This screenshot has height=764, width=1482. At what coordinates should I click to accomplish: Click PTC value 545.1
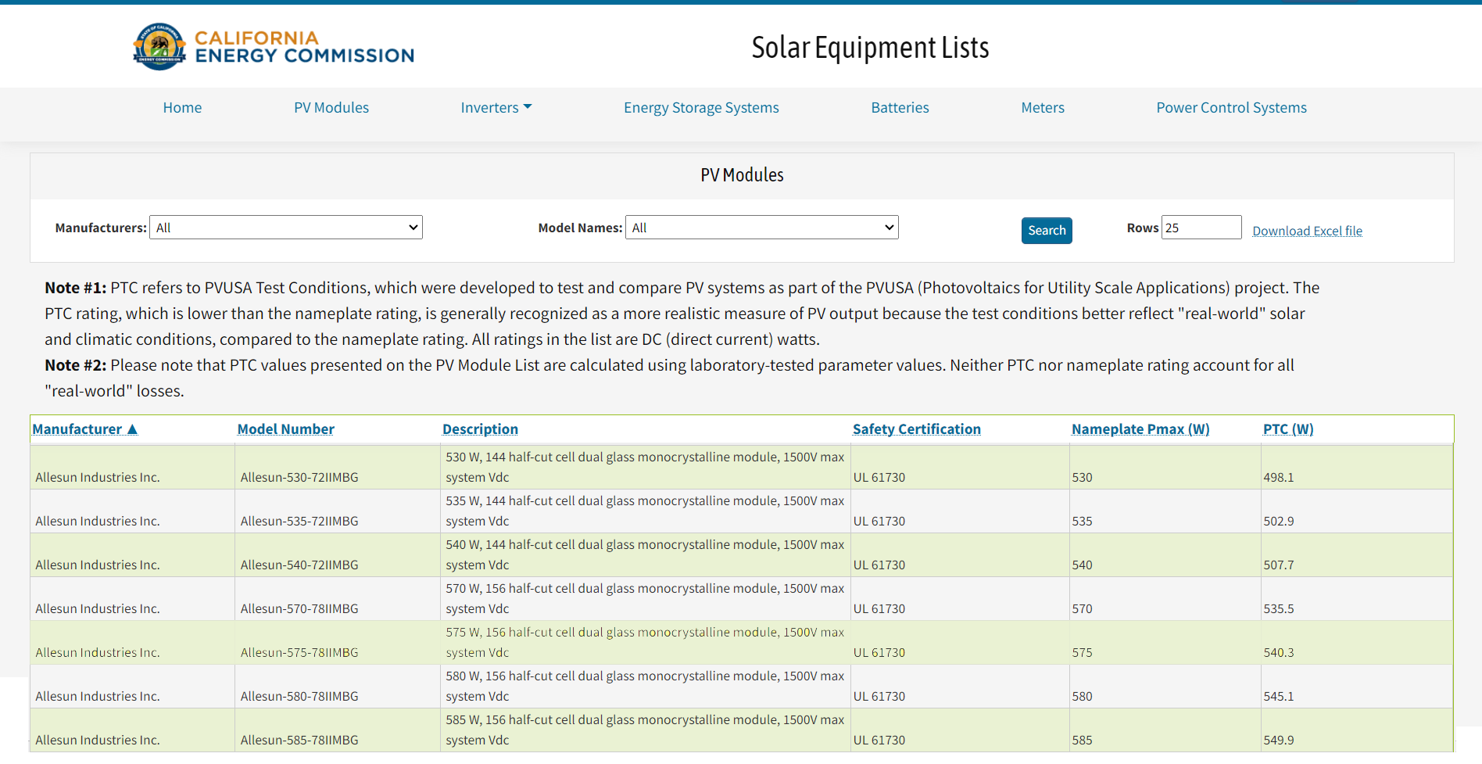click(1279, 696)
